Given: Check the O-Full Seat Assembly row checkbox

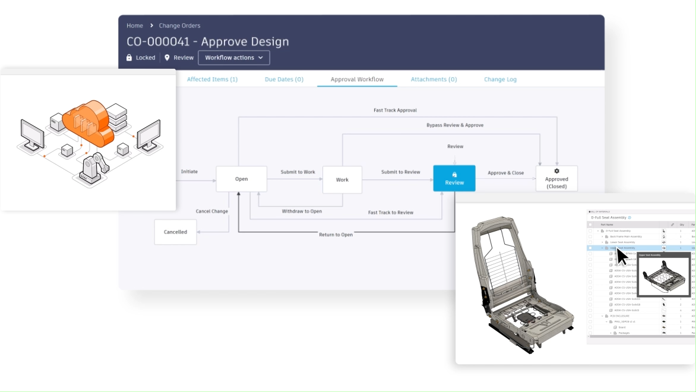Looking at the screenshot, I should (x=590, y=231).
